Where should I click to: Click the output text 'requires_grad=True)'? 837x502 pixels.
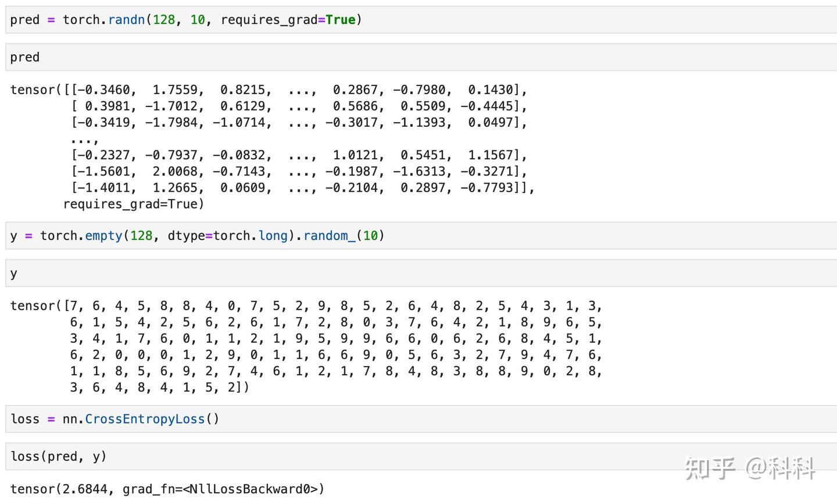pyautogui.click(x=134, y=204)
